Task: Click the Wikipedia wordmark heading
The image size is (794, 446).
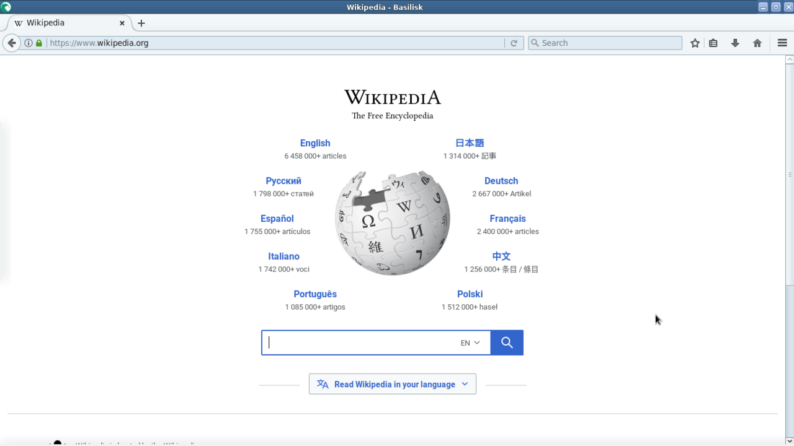Action: tap(393, 97)
